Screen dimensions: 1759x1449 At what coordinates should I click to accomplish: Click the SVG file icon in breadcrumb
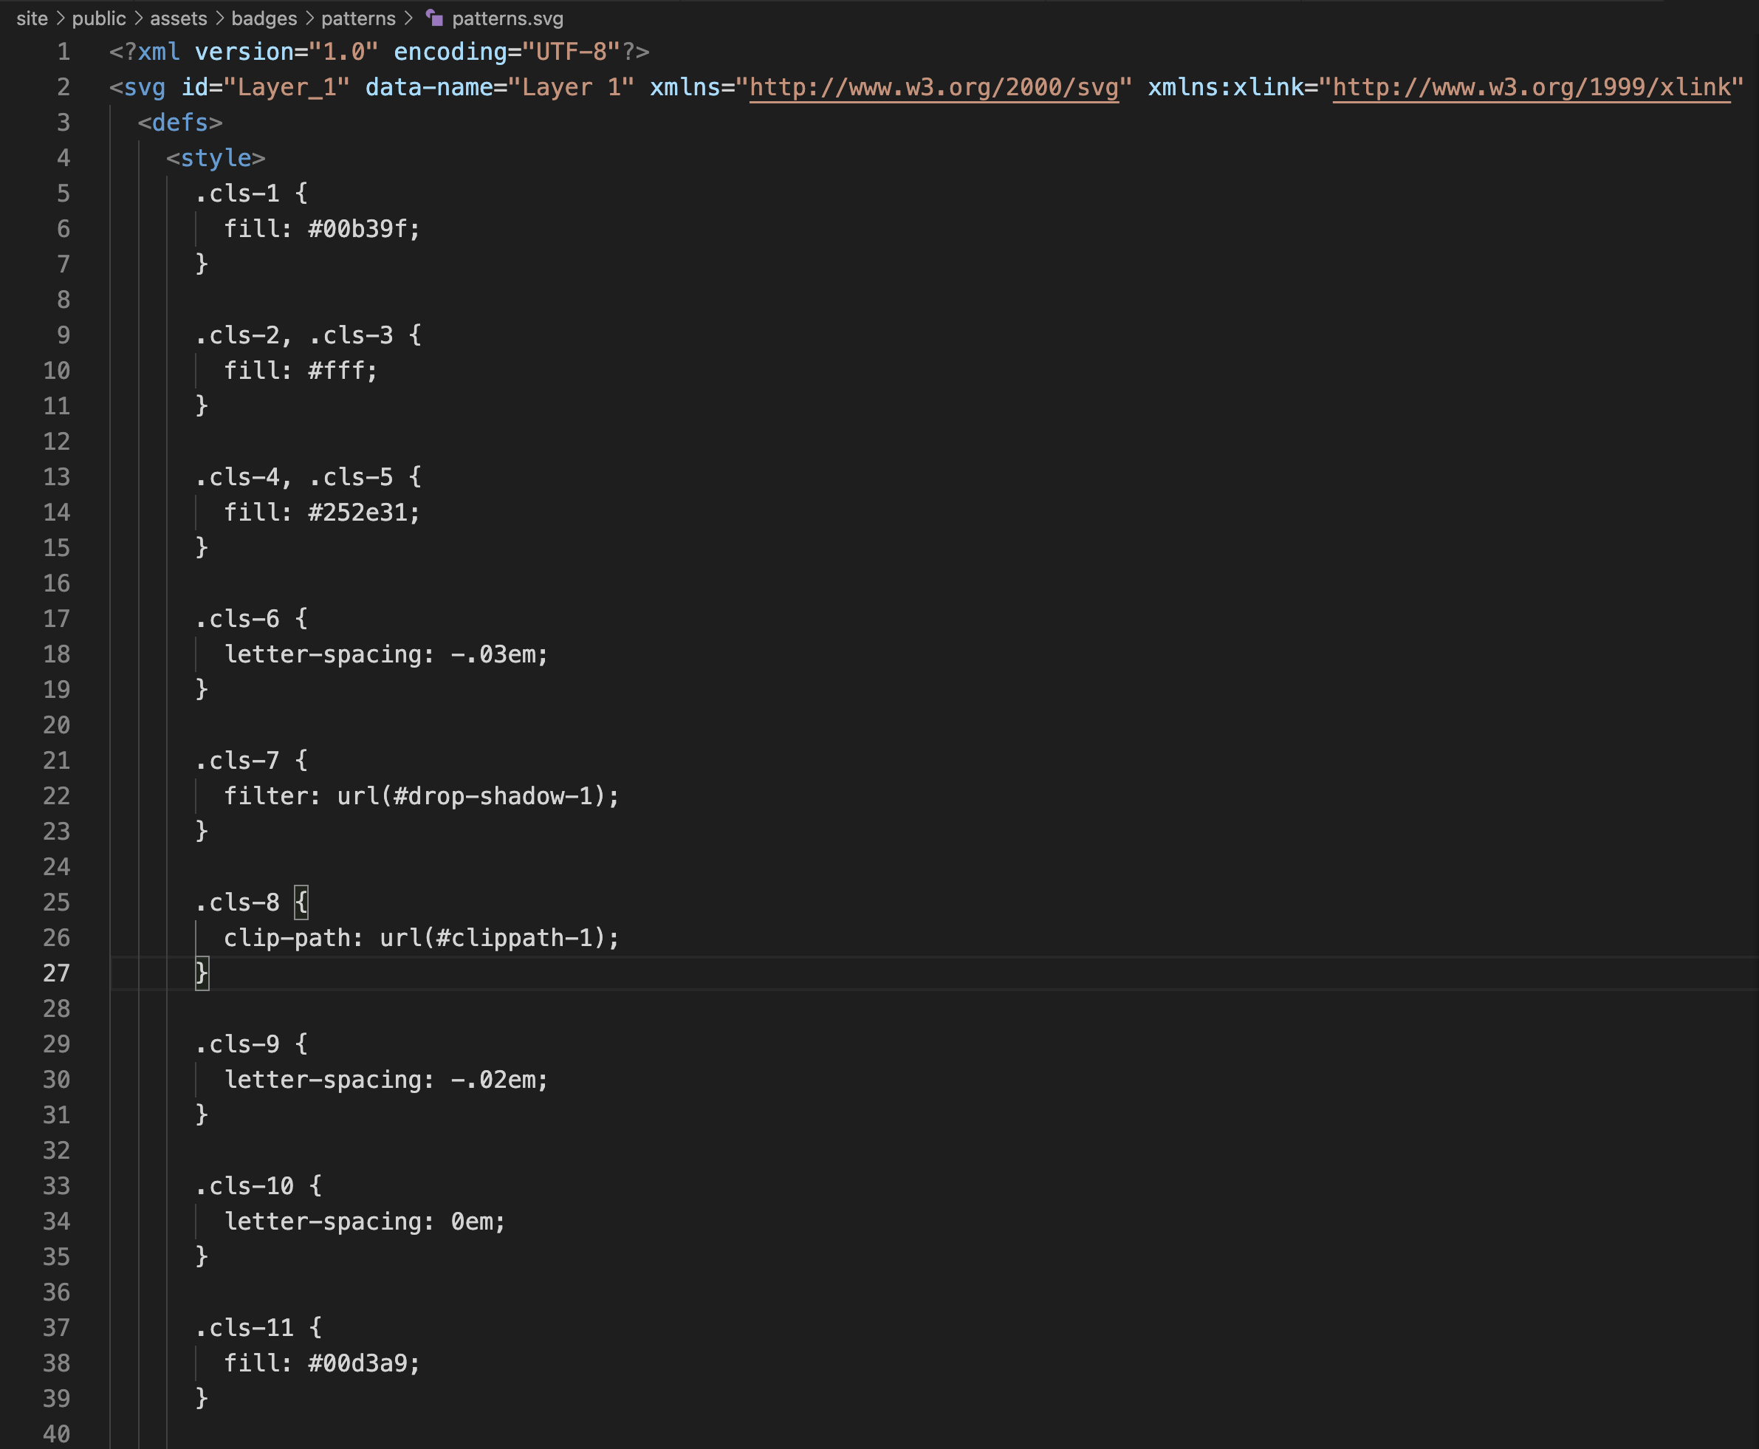pyautogui.click(x=434, y=18)
